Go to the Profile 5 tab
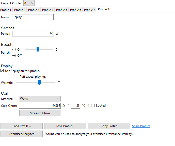This screenshot has width=175, height=146. 61,10
